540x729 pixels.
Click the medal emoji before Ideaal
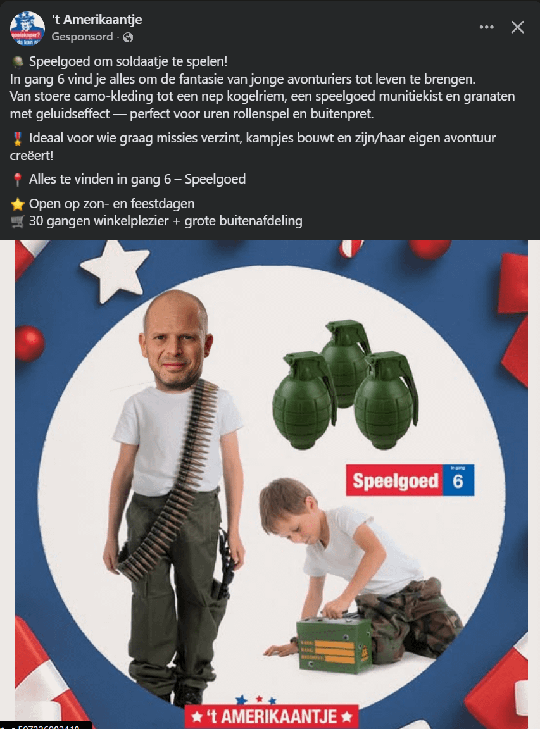[x=18, y=139]
